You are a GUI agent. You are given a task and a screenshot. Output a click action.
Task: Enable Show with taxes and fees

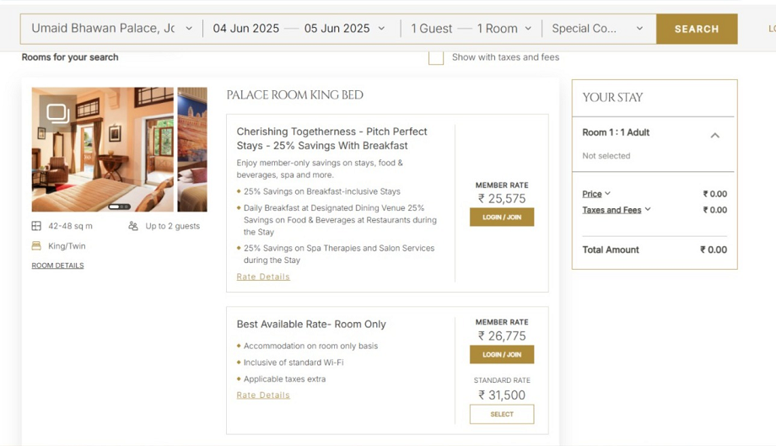[436, 57]
